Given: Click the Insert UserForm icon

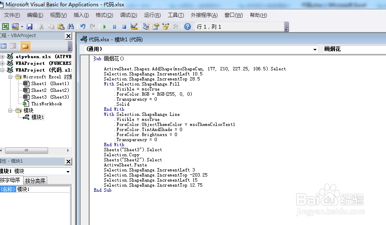Looking at the screenshot, I should 15,27.
